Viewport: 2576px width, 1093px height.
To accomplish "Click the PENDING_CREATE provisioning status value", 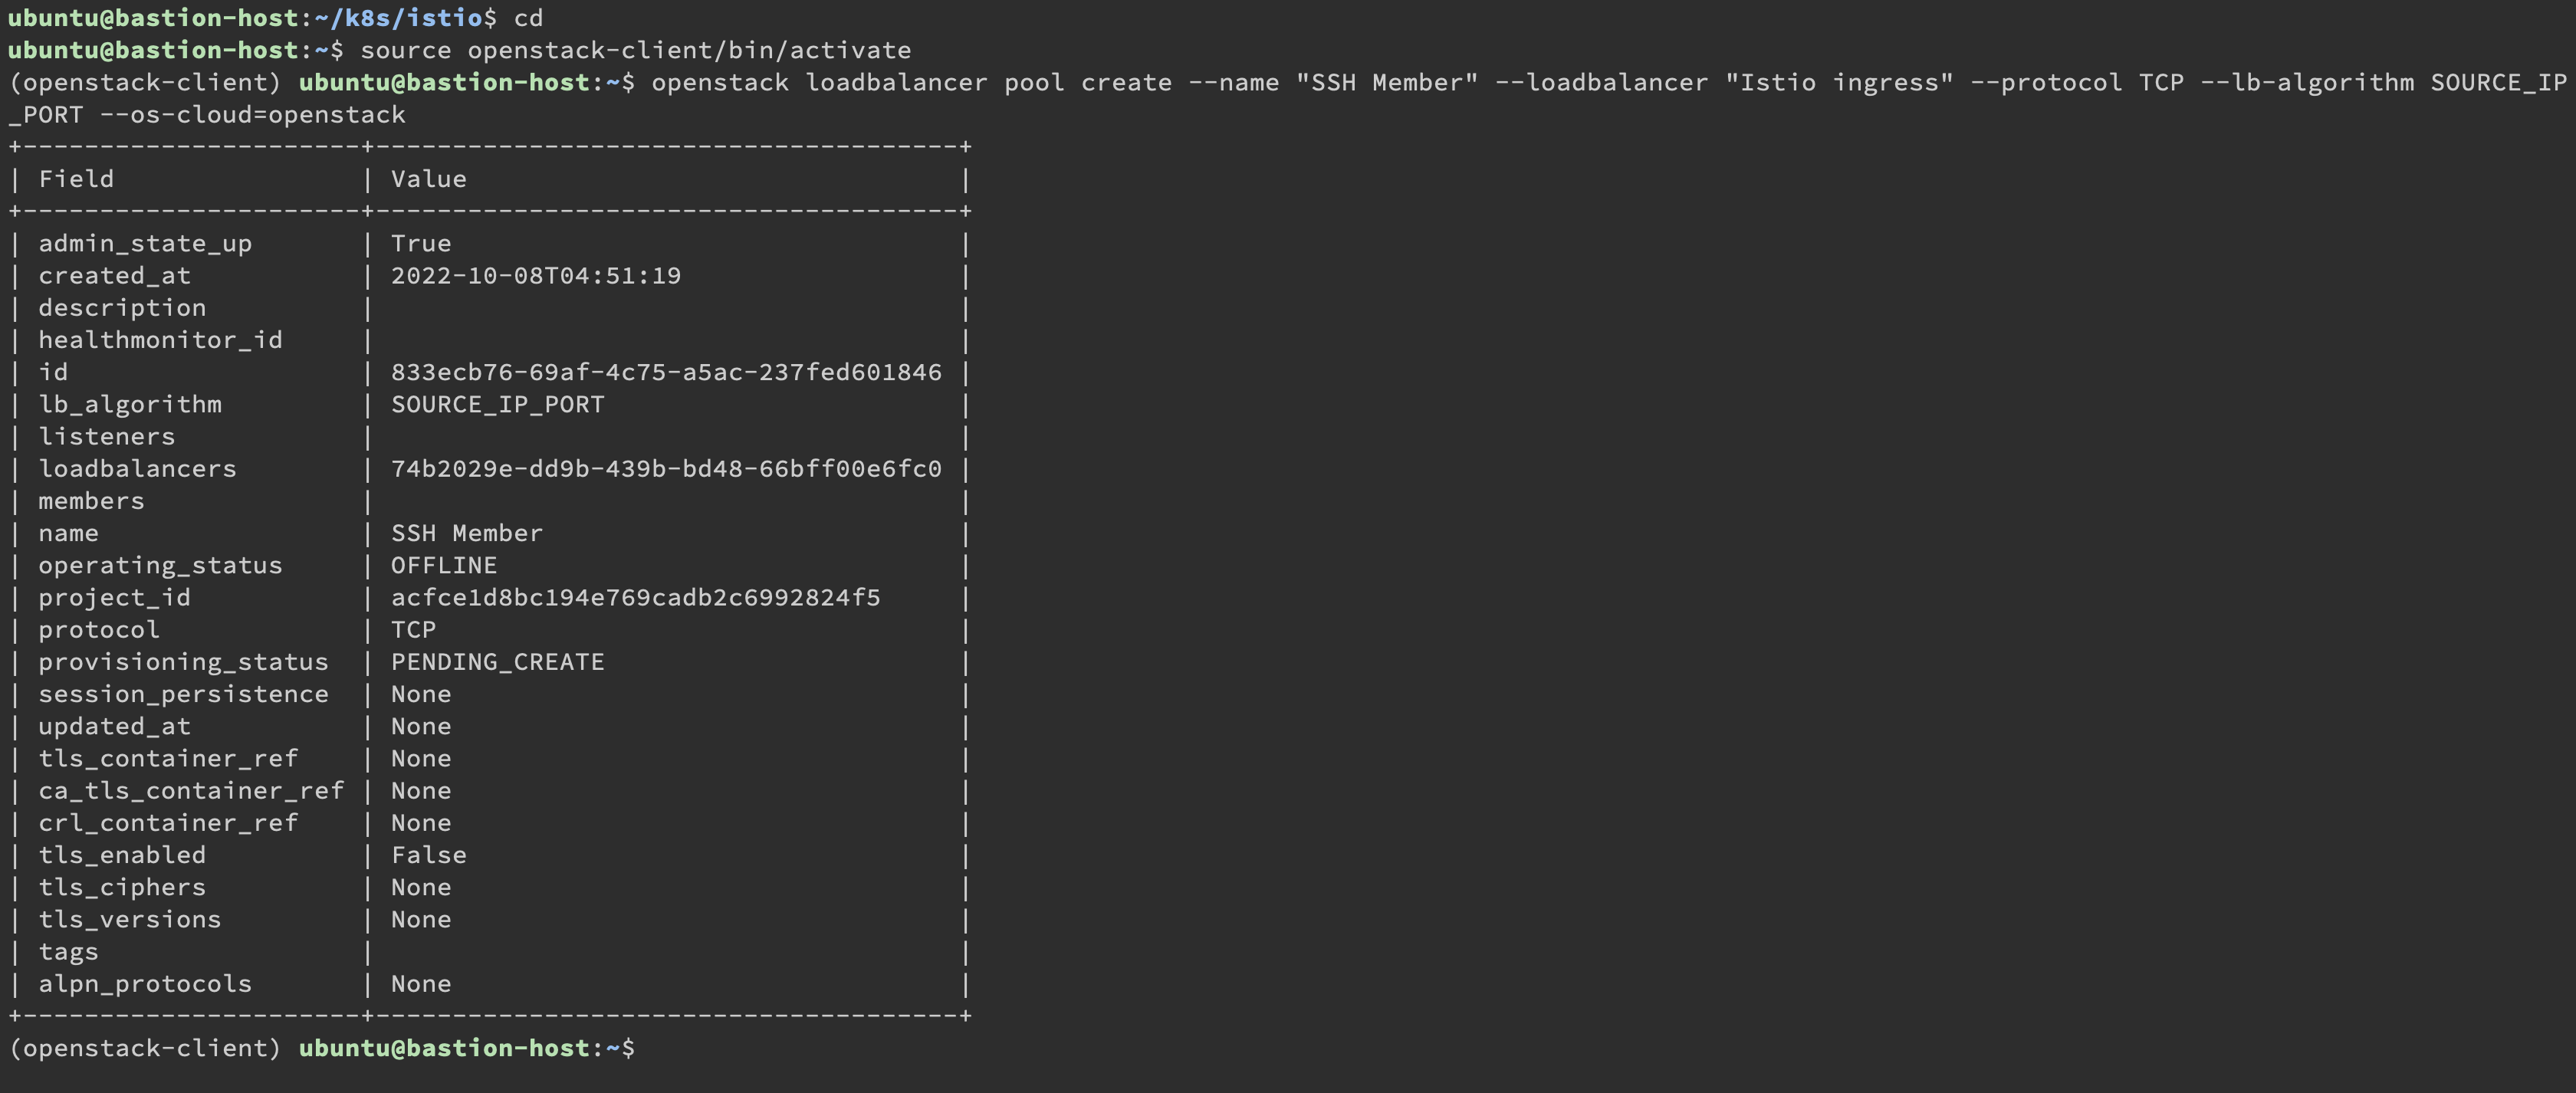I will pyautogui.click(x=497, y=662).
